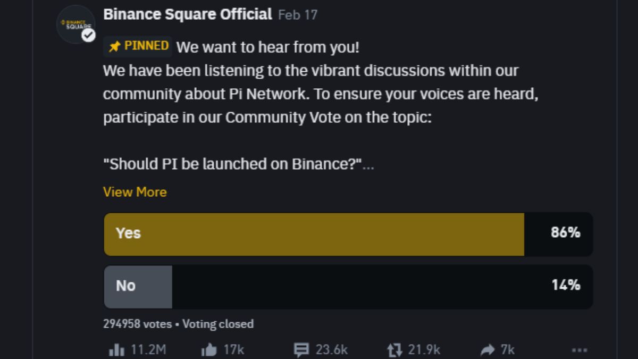Open comments via speech bubble icon
This screenshot has height=359, width=638.
[301, 349]
